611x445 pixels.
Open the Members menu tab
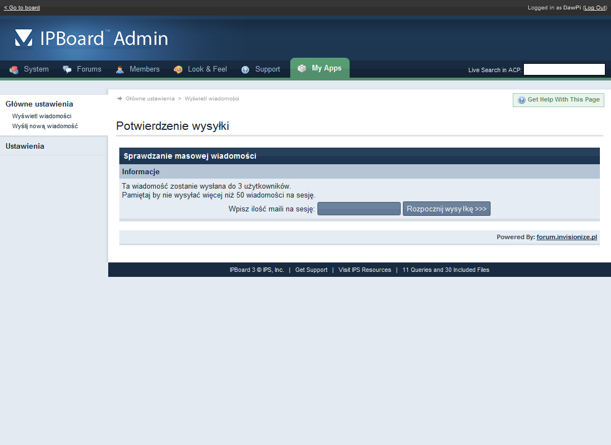click(x=138, y=69)
